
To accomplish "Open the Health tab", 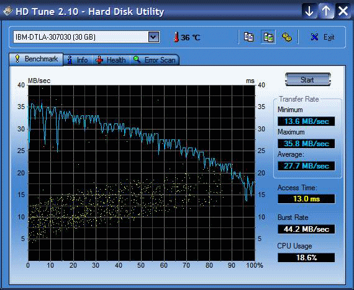I will coord(111,60).
